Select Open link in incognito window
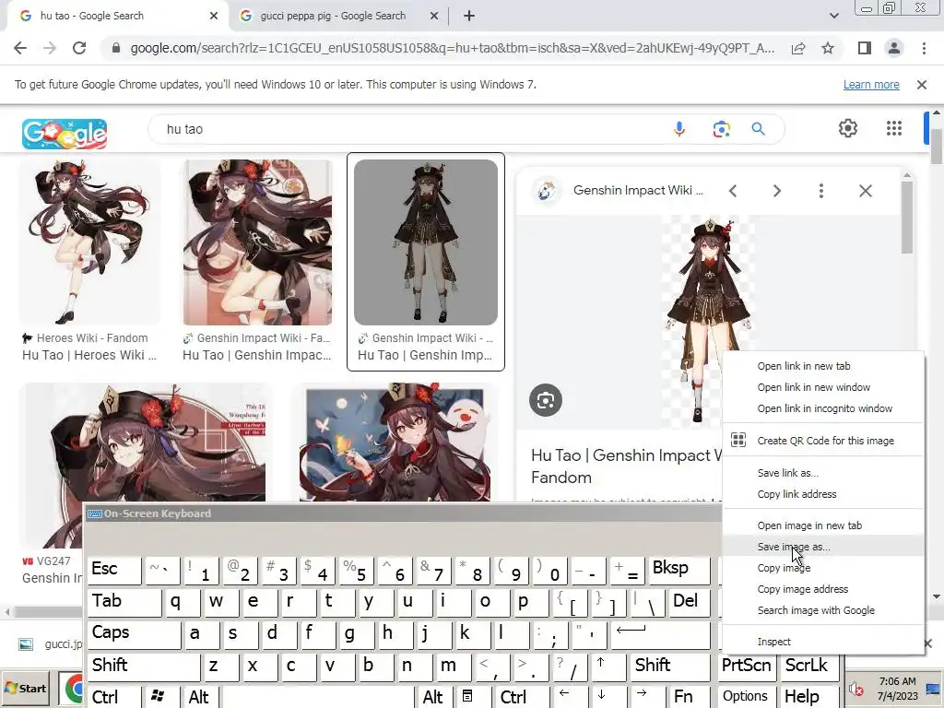The height and width of the screenshot is (708, 944). click(824, 408)
